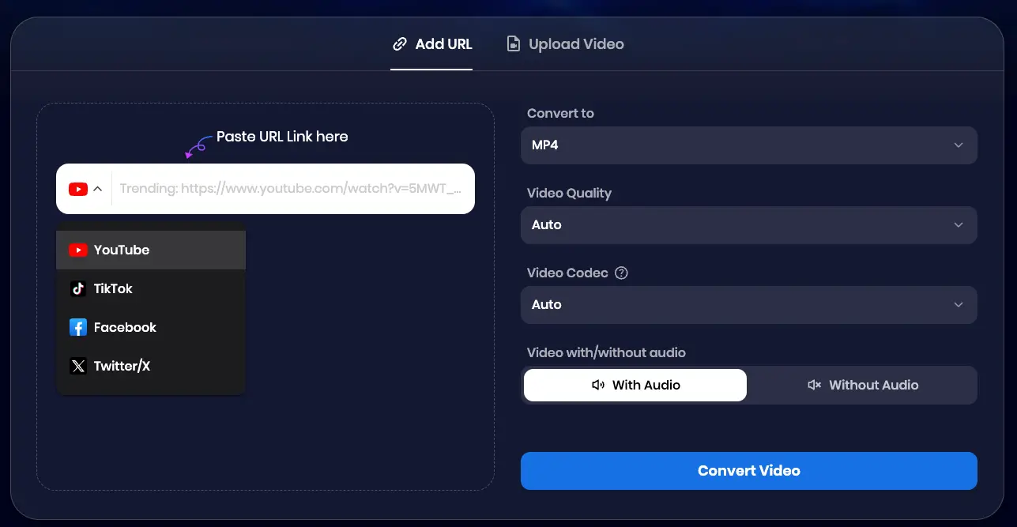Image resolution: width=1017 pixels, height=527 pixels.
Task: Click the file icon beside Upload Video
Action: tap(514, 44)
